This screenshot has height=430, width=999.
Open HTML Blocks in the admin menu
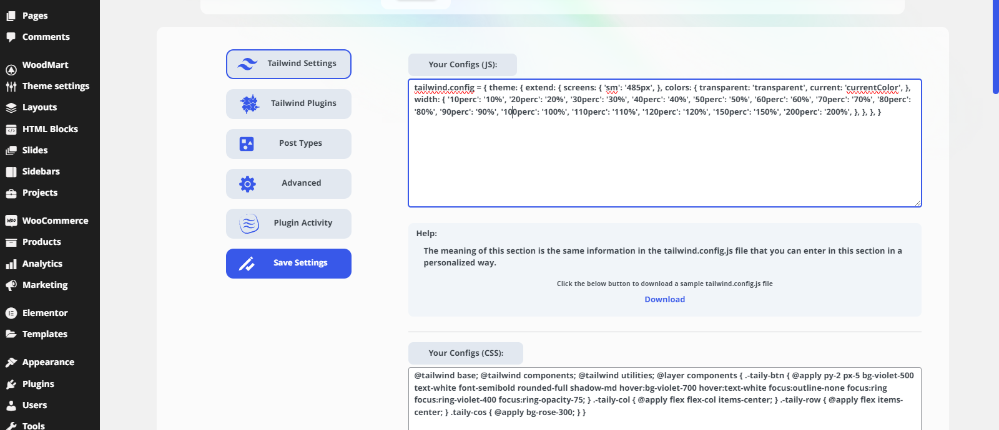[x=50, y=129]
